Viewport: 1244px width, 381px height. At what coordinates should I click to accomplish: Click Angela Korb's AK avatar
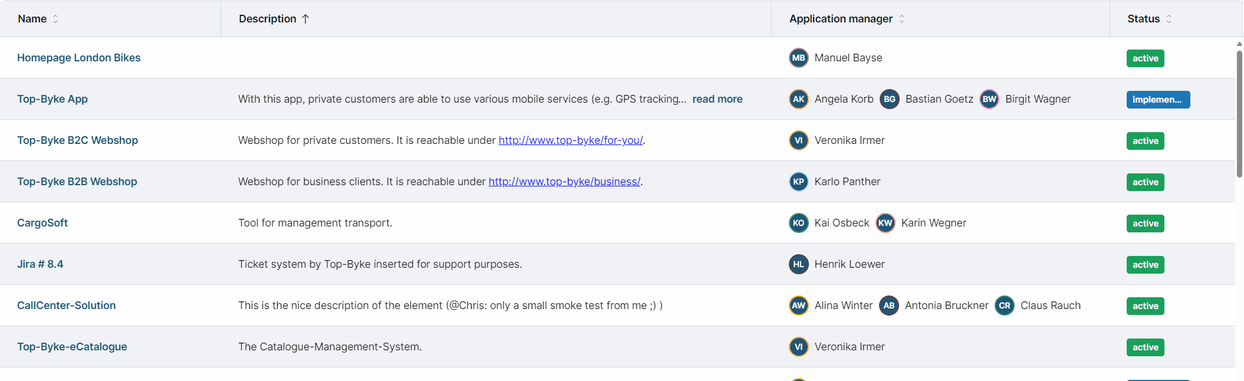pyautogui.click(x=798, y=99)
